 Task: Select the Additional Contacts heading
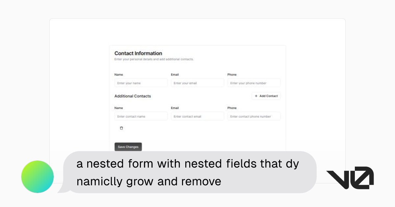(133, 96)
